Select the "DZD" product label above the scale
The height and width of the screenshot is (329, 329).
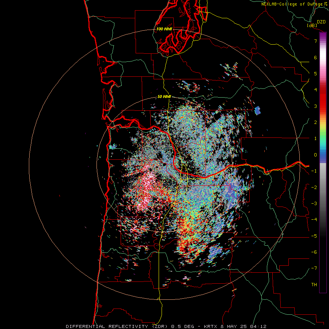[x=321, y=22]
